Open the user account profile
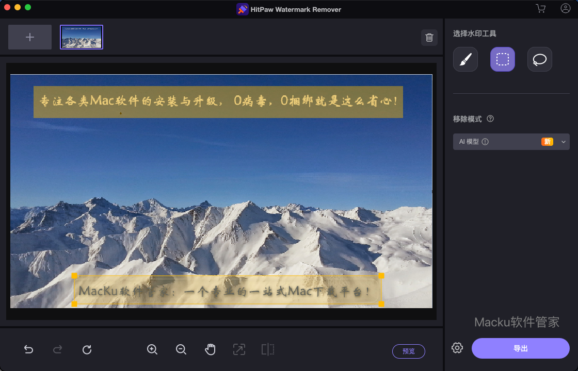 [x=566, y=8]
